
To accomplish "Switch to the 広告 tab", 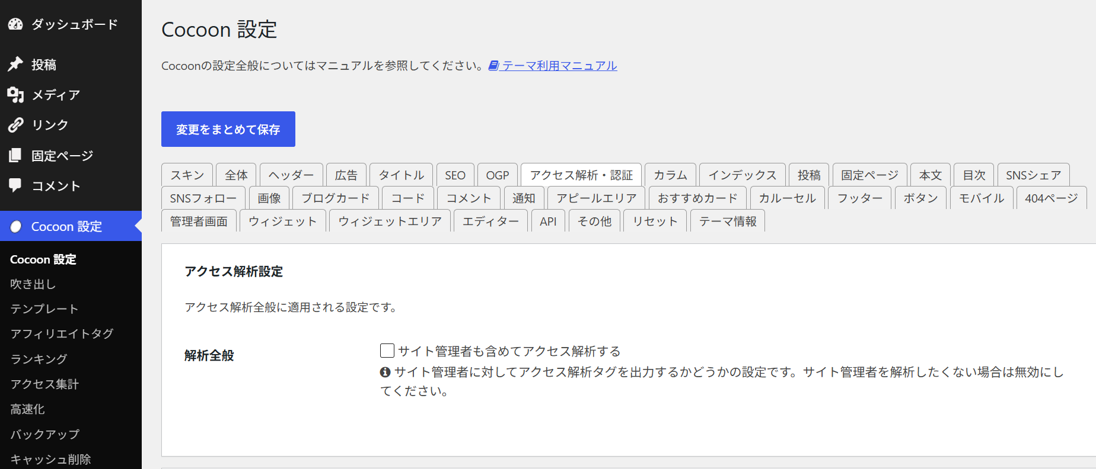I will coord(346,175).
